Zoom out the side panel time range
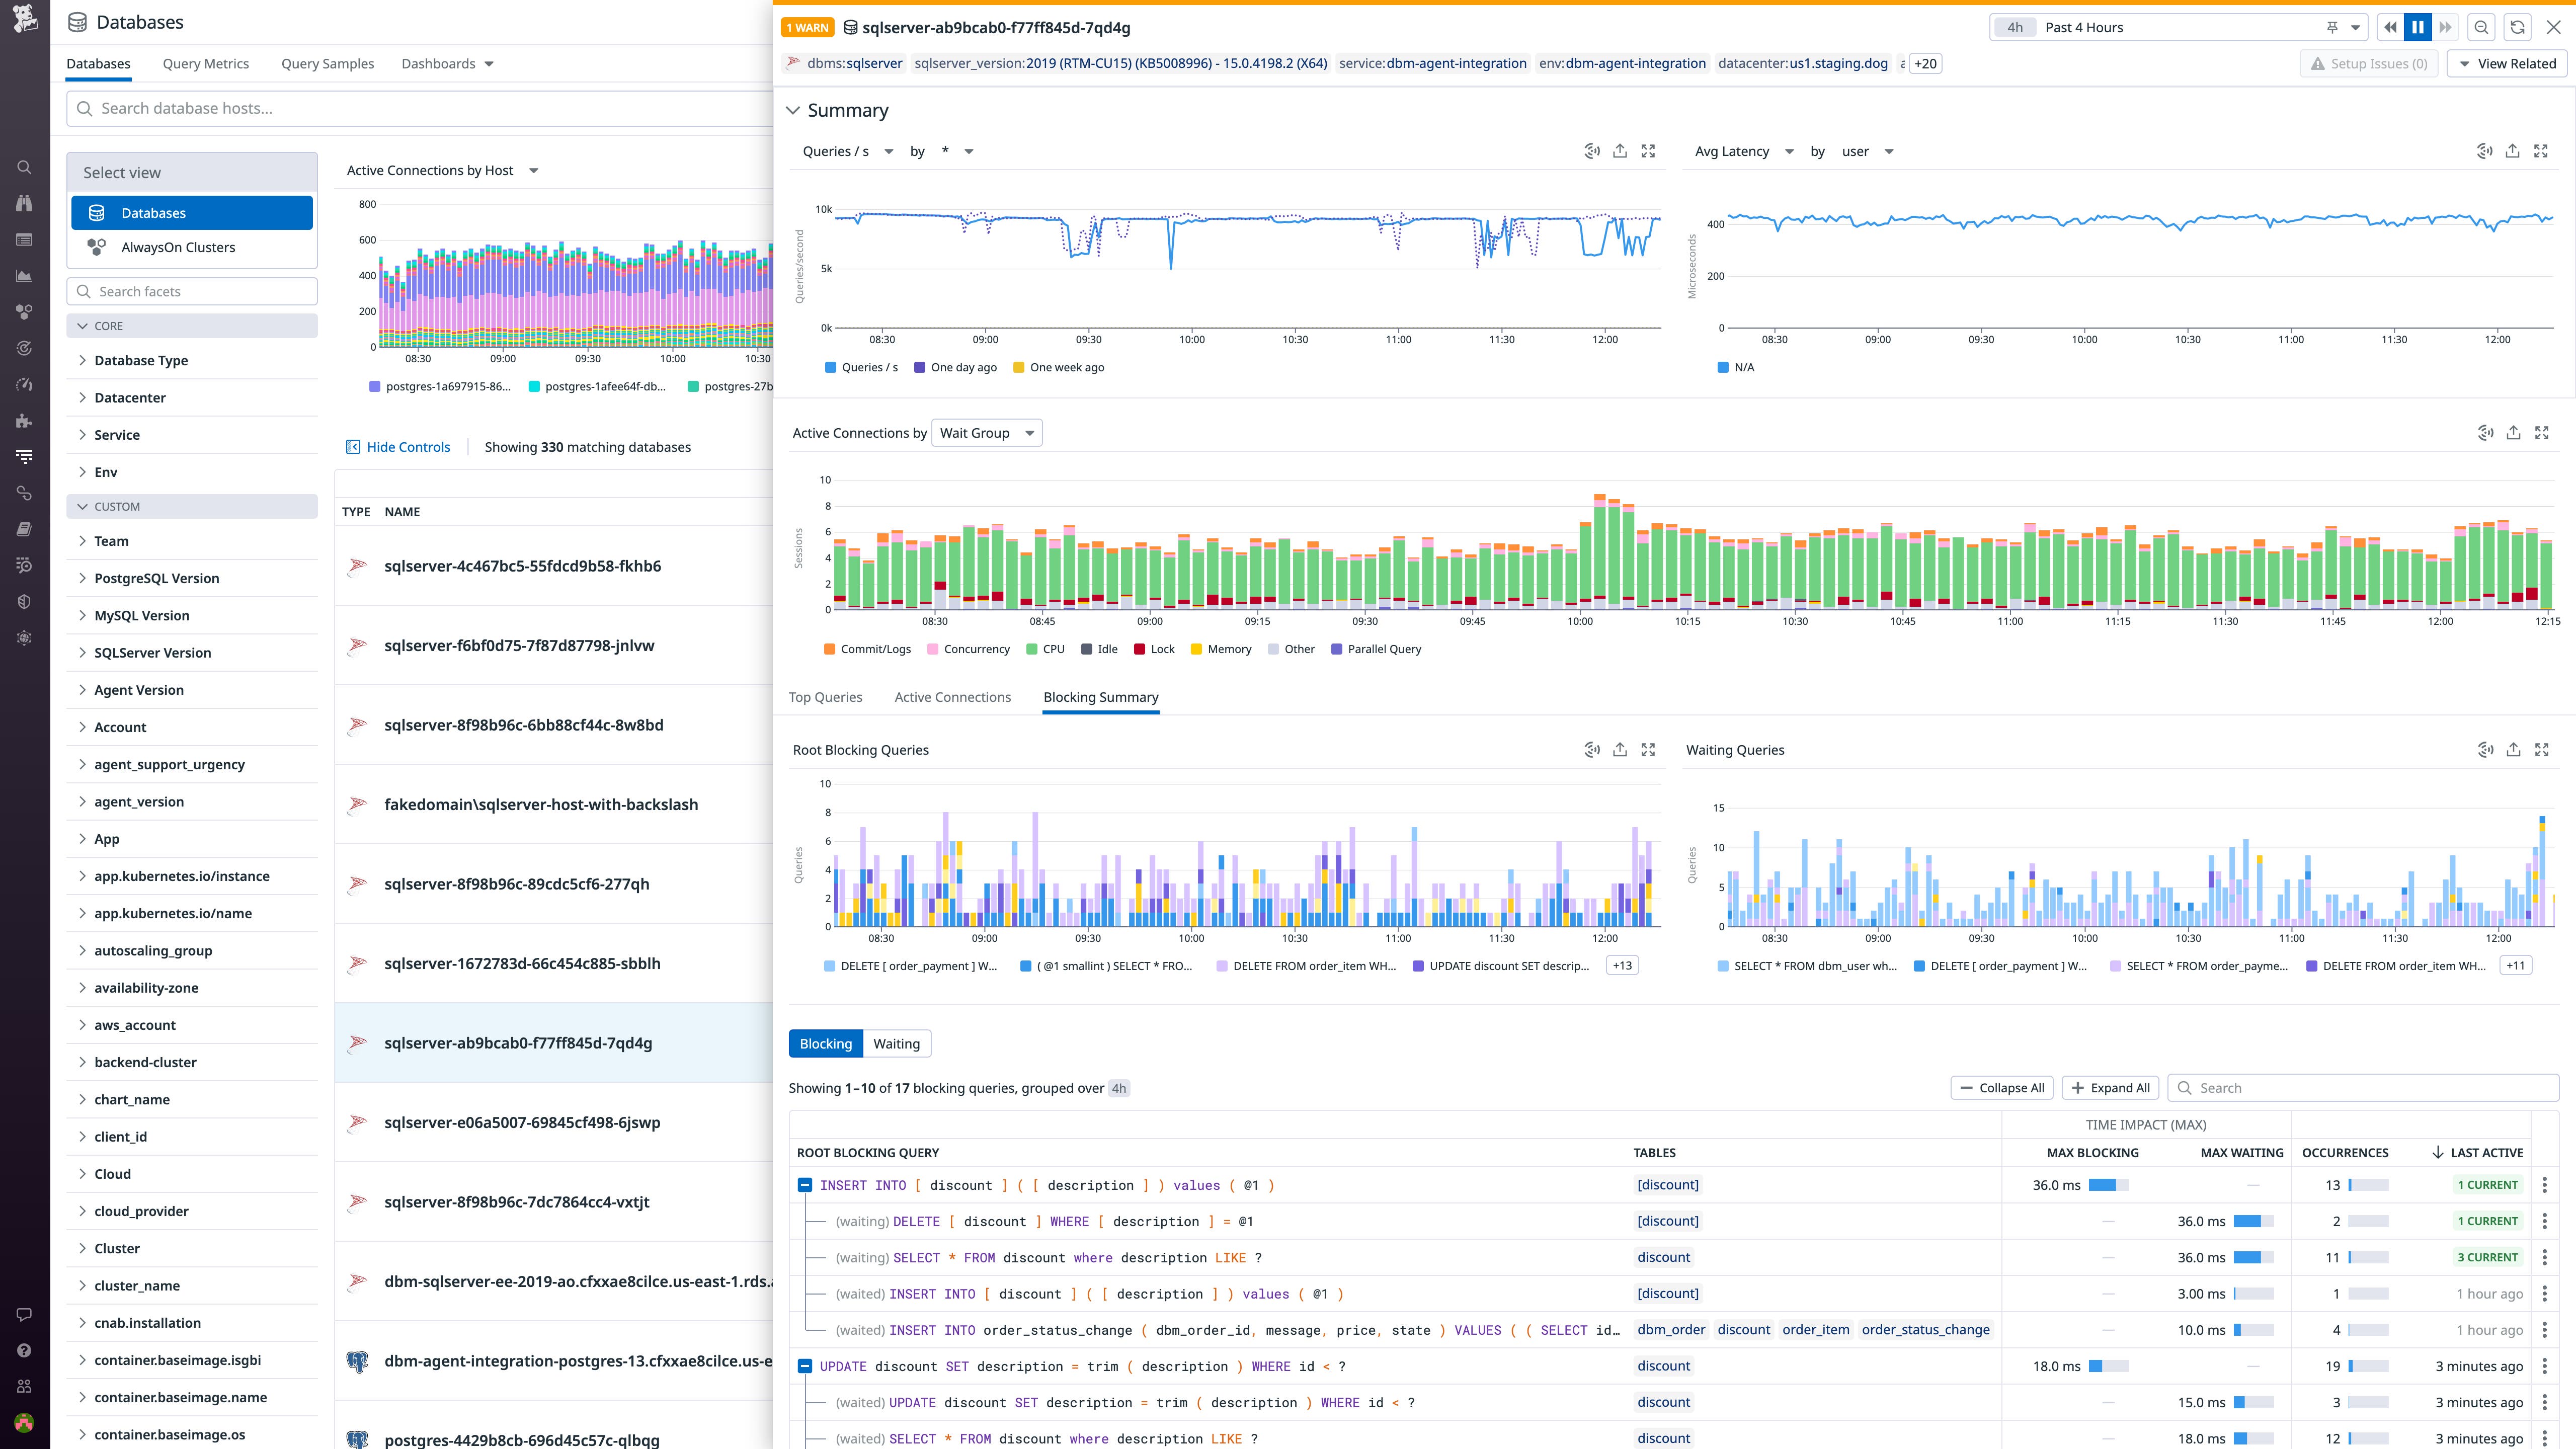This screenshot has width=2576, height=1449. (x=2482, y=27)
